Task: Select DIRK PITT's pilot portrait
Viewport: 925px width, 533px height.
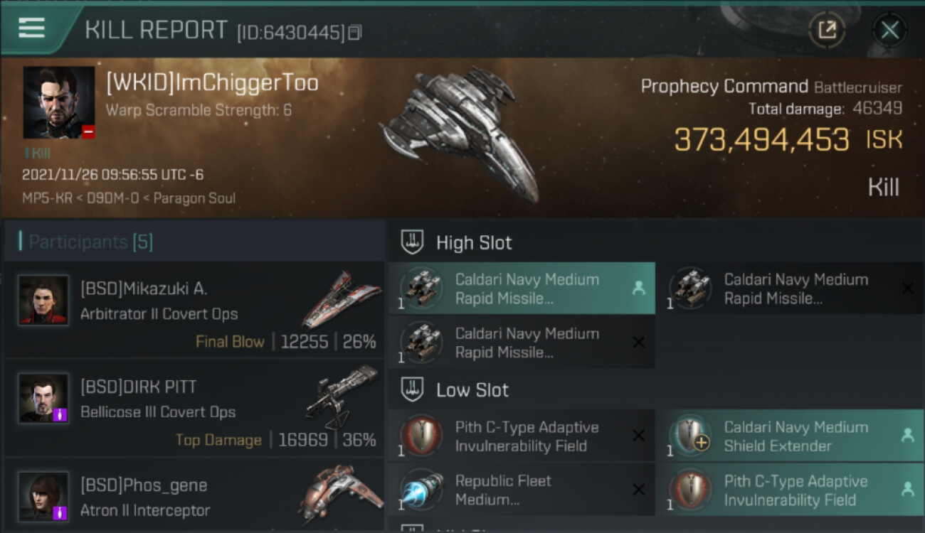Action: coord(43,398)
